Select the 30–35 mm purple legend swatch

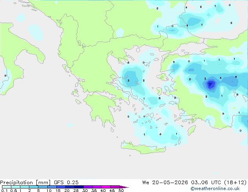[88, 187]
